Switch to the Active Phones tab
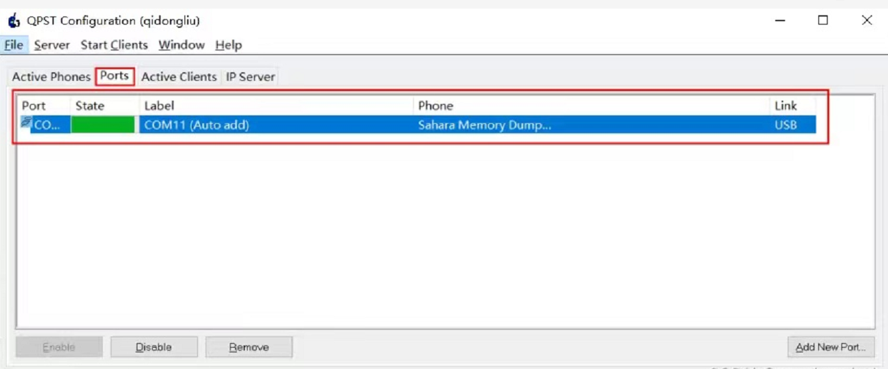888x369 pixels. (x=51, y=77)
